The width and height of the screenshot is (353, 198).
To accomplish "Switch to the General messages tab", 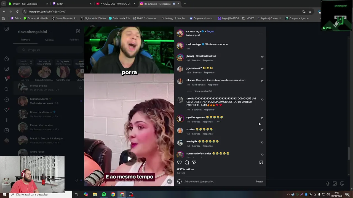I will [50, 40].
